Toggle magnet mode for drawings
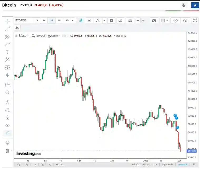Image resolution: width=200 pixels, height=169 pixels. pos(8,102)
